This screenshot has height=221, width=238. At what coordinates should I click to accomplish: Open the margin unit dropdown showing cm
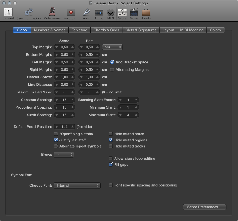[112, 47]
